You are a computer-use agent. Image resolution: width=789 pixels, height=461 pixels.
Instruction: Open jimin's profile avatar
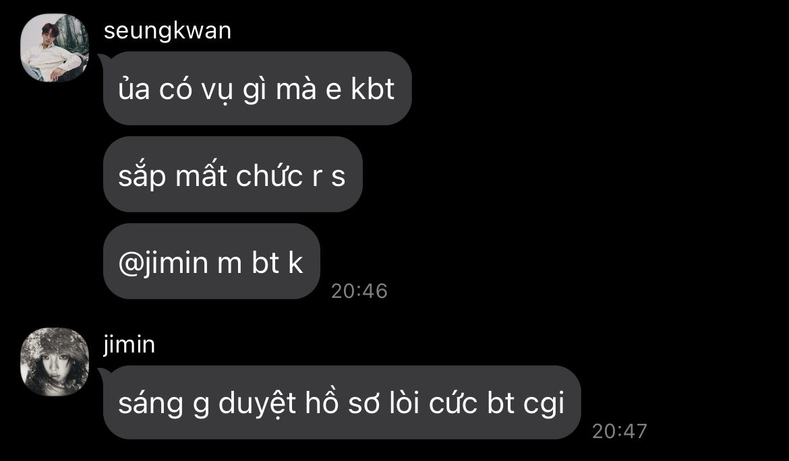(x=55, y=362)
